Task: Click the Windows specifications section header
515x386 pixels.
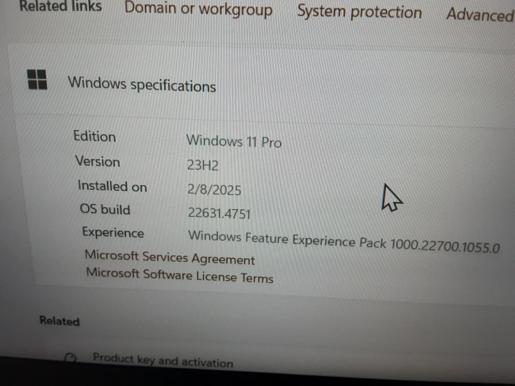Action: (142, 84)
